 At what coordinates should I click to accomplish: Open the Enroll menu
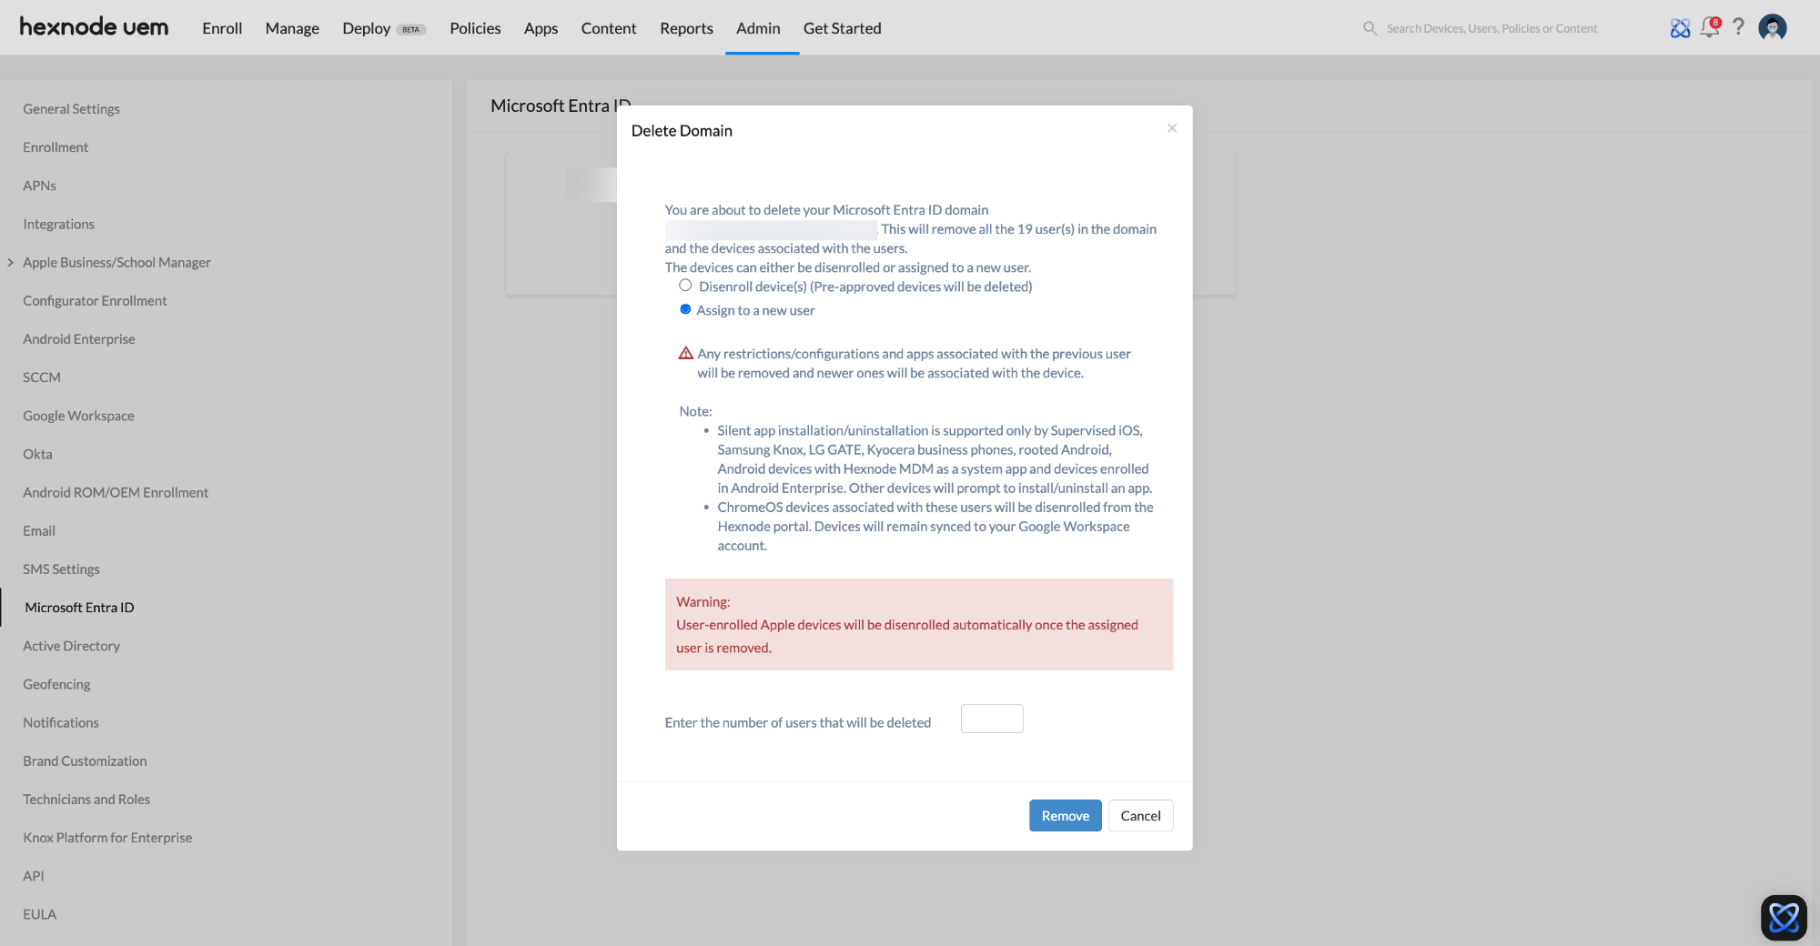[222, 28]
